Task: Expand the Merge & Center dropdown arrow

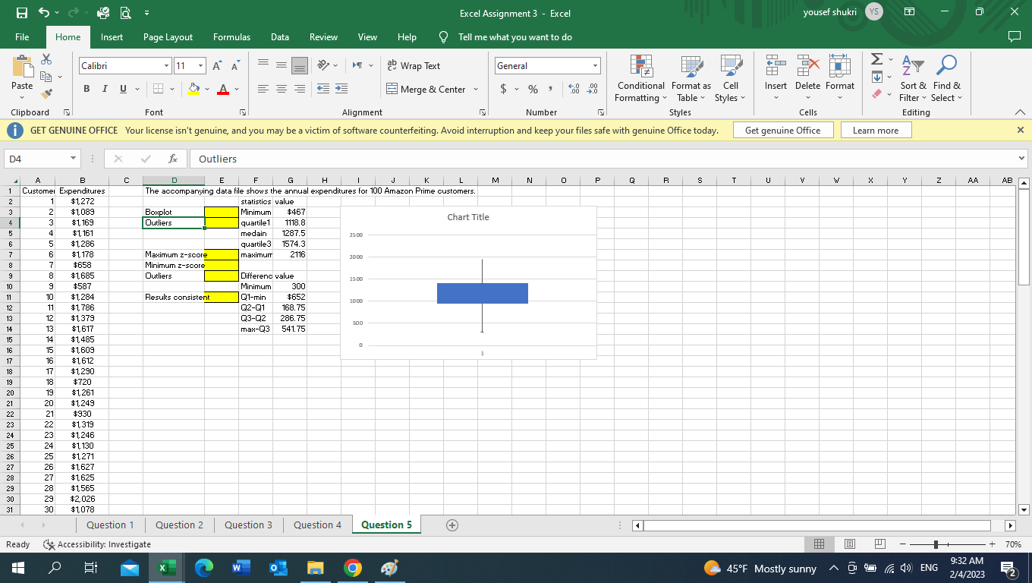Action: point(476,90)
